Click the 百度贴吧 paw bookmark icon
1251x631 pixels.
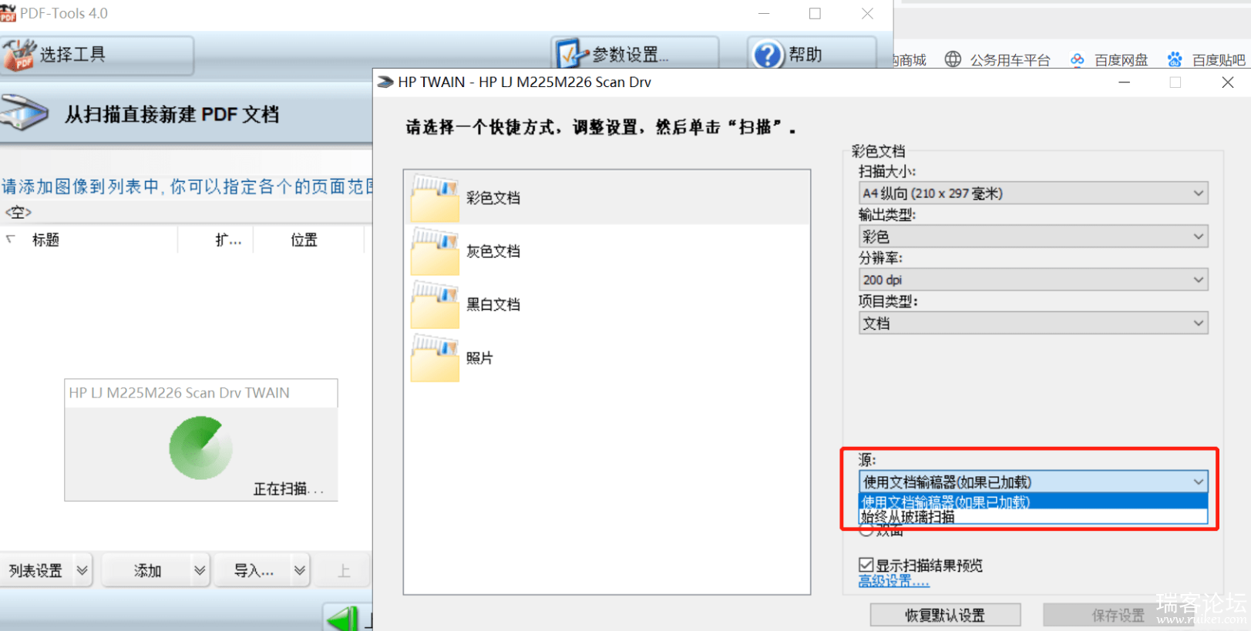tap(1175, 59)
